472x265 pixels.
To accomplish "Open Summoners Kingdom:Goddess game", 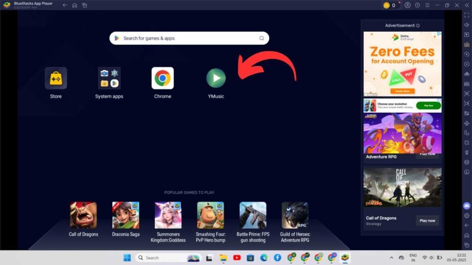I will tap(168, 215).
